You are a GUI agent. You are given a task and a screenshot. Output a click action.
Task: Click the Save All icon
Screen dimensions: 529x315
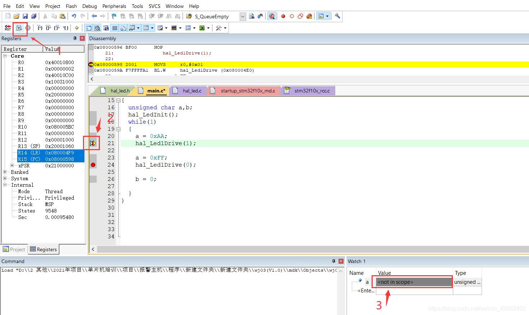pos(34,16)
